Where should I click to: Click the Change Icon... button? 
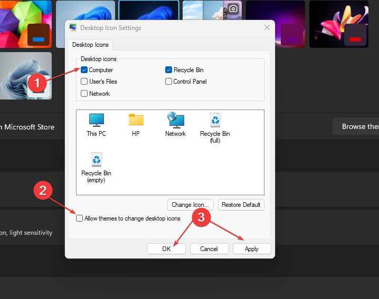(x=190, y=205)
